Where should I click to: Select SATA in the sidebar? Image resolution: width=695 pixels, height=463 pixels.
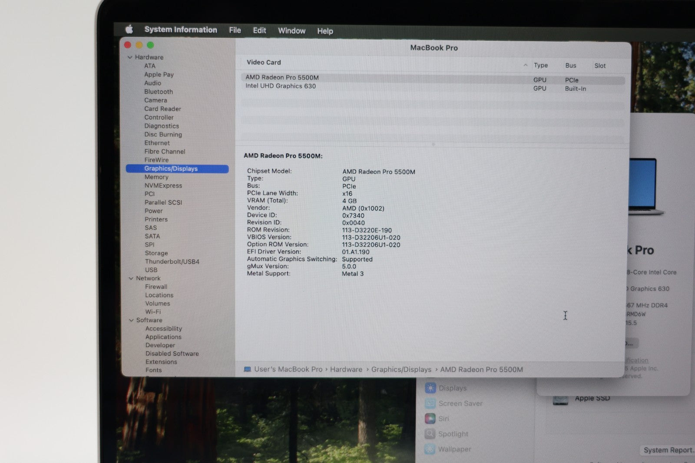click(x=152, y=236)
